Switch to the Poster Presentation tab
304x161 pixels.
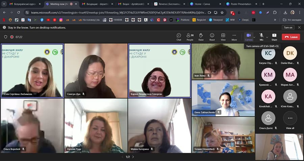[242, 4]
